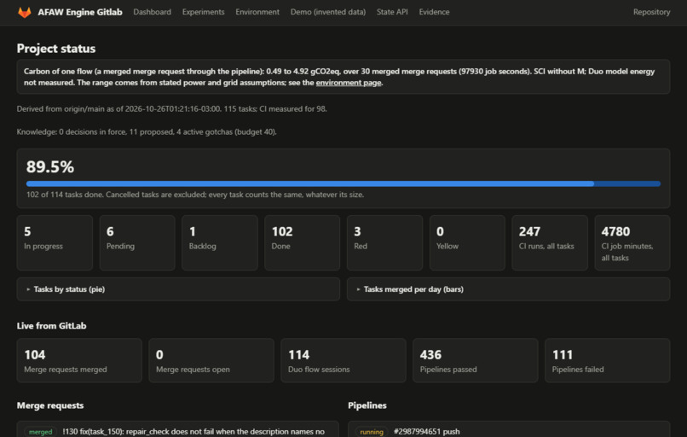Click the 5 In progress card
Screen dimensions: 687x437
pos(55,242)
